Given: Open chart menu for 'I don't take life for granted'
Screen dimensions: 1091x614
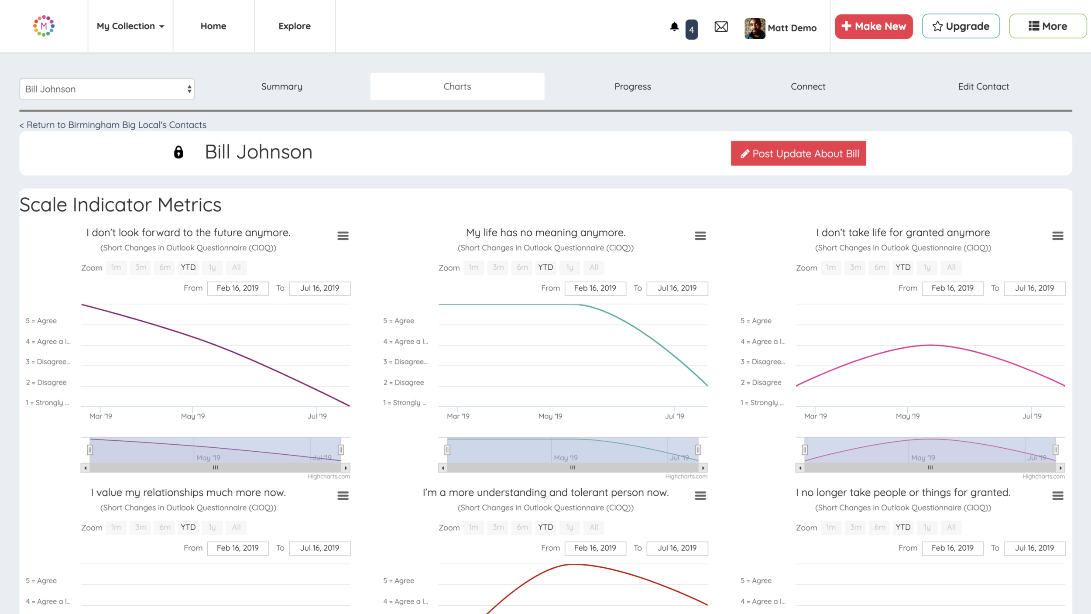Looking at the screenshot, I should (1058, 236).
